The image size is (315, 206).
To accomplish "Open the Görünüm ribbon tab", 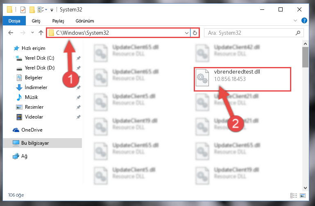I will (x=85, y=21).
